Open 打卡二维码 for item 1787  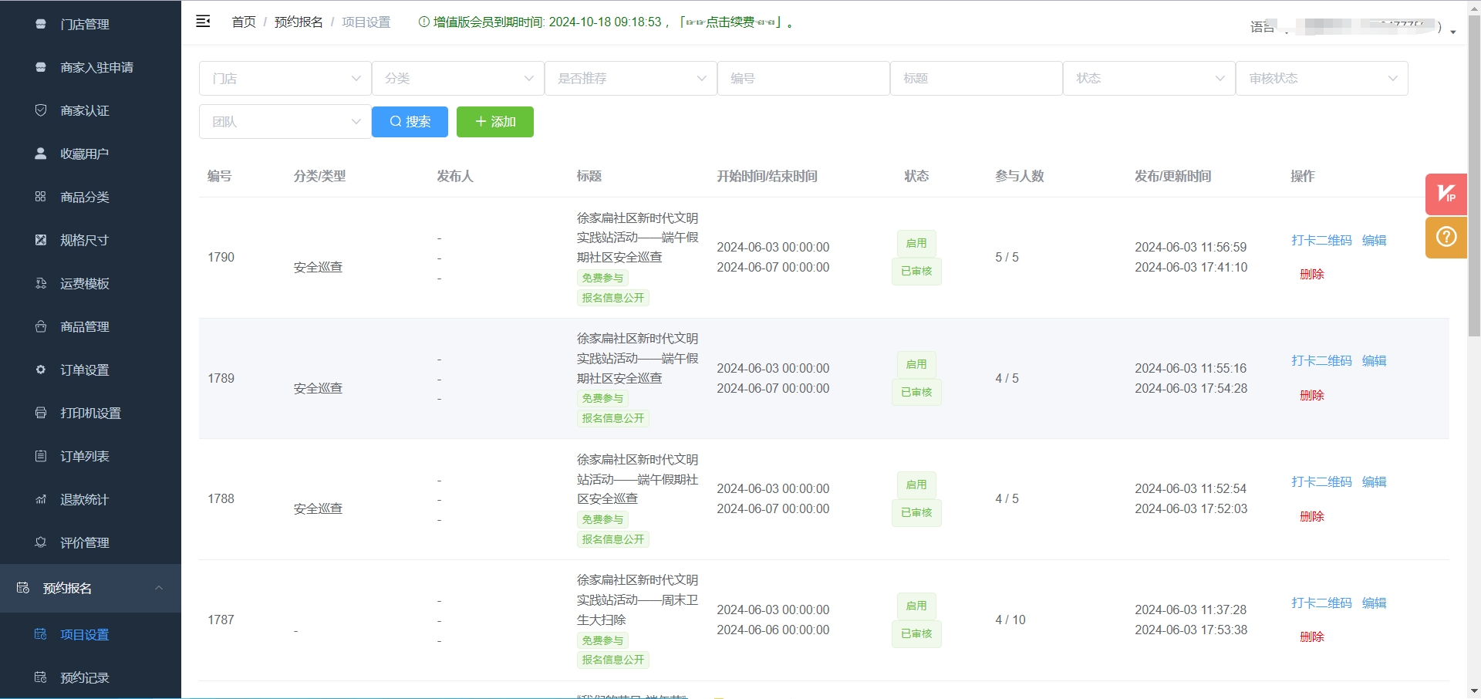click(x=1321, y=603)
